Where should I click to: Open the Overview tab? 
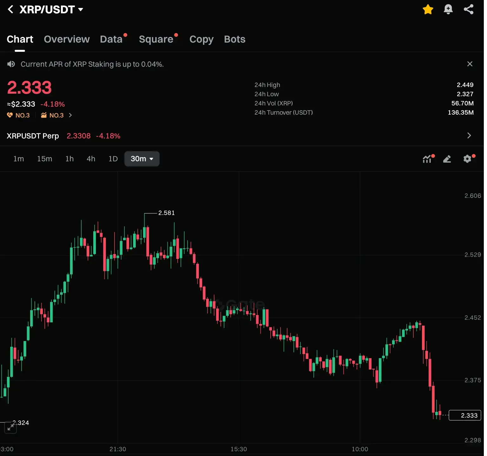pos(67,39)
